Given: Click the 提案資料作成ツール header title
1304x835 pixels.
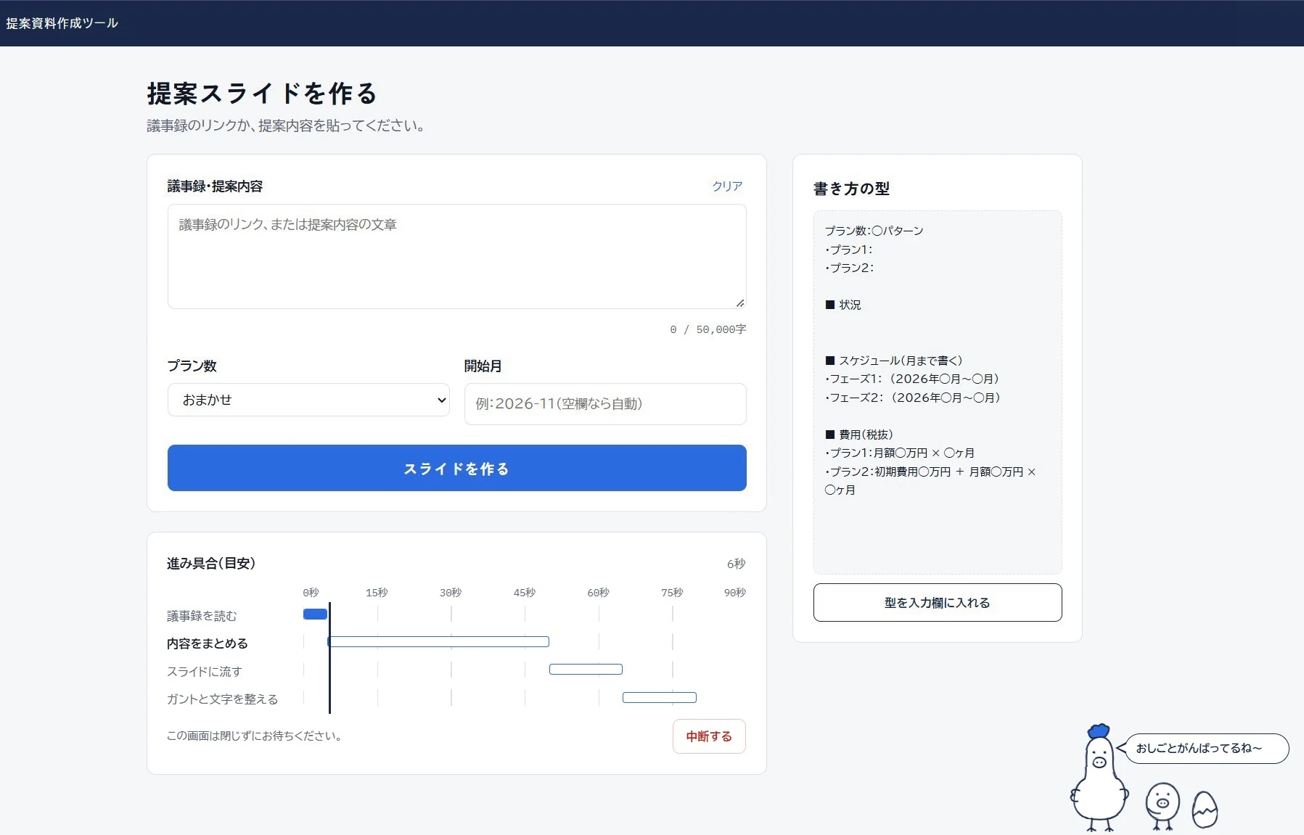Looking at the screenshot, I should tap(62, 23).
